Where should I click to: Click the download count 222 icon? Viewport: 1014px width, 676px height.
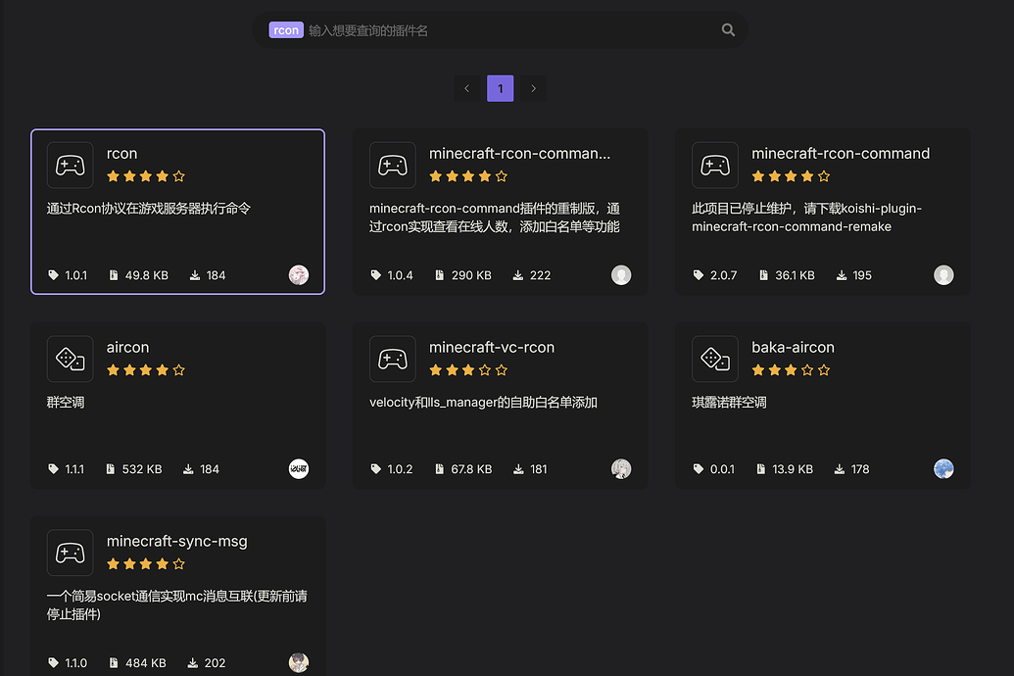click(518, 275)
